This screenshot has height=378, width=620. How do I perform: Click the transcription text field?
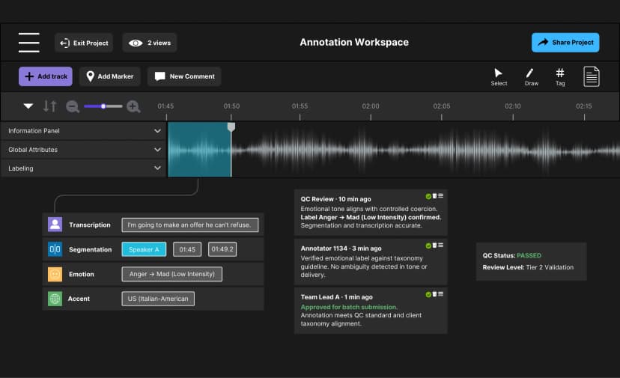pyautogui.click(x=190, y=225)
